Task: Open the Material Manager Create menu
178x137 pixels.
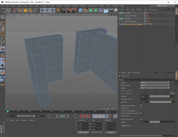Action: point(12,120)
